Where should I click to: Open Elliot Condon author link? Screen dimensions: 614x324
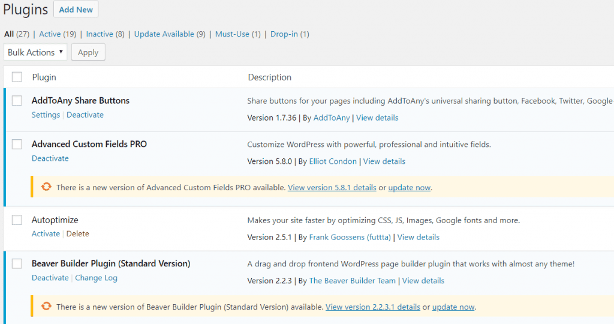[x=333, y=161]
